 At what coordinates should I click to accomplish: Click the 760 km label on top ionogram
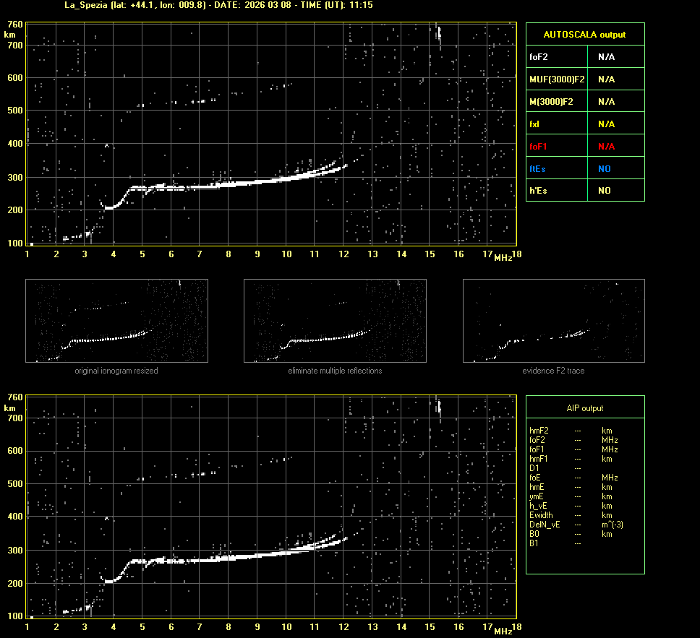[14, 24]
